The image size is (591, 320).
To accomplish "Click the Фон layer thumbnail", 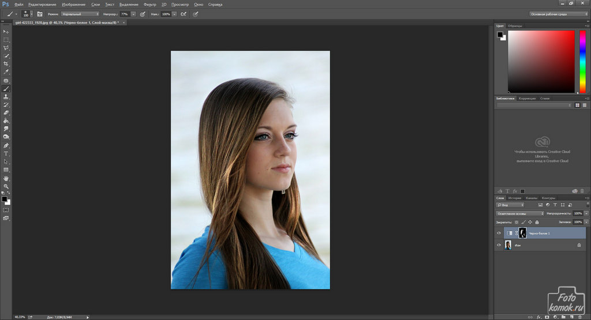I will click(508, 245).
